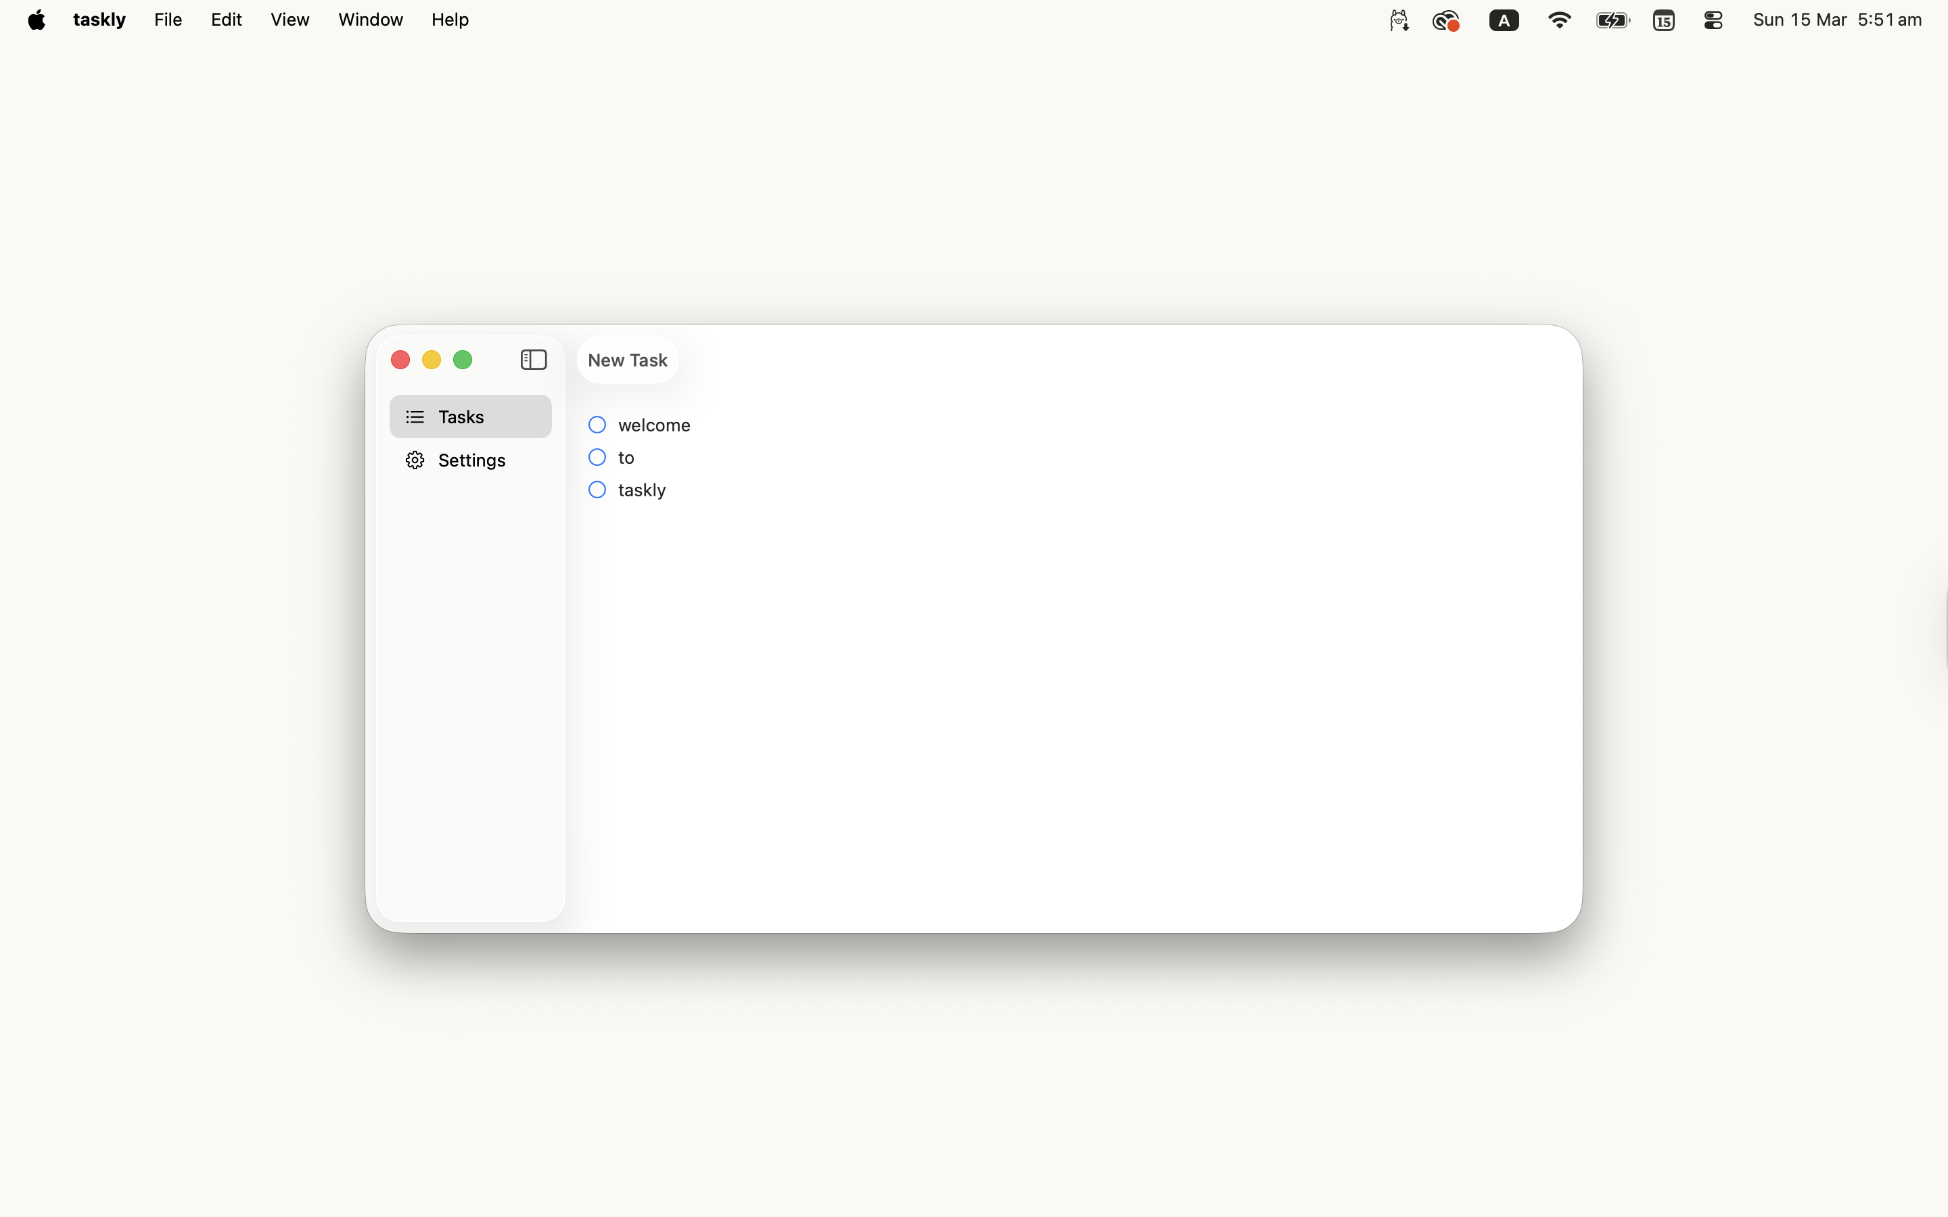Click the keyboard input source icon
1948x1217 pixels.
click(1504, 20)
